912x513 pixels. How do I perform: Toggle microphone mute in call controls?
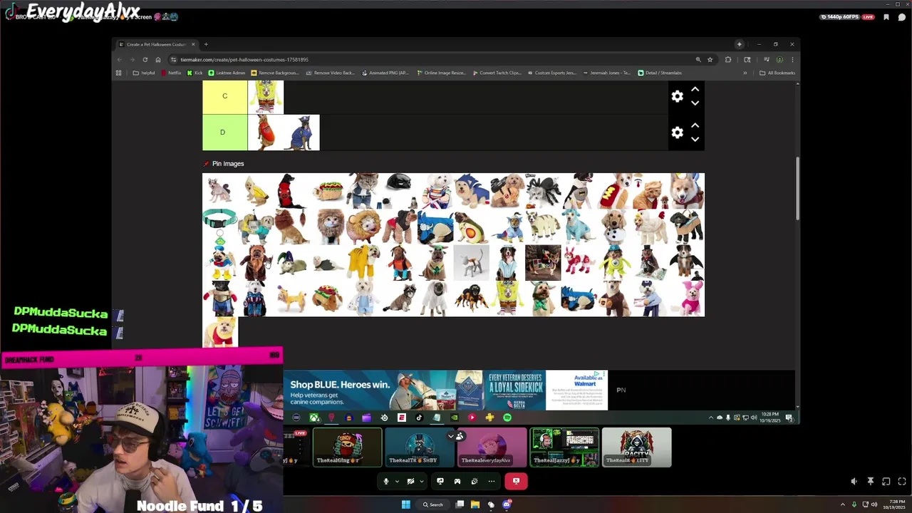point(386,481)
